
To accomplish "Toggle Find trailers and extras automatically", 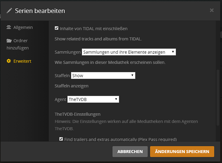I will coord(61,139).
